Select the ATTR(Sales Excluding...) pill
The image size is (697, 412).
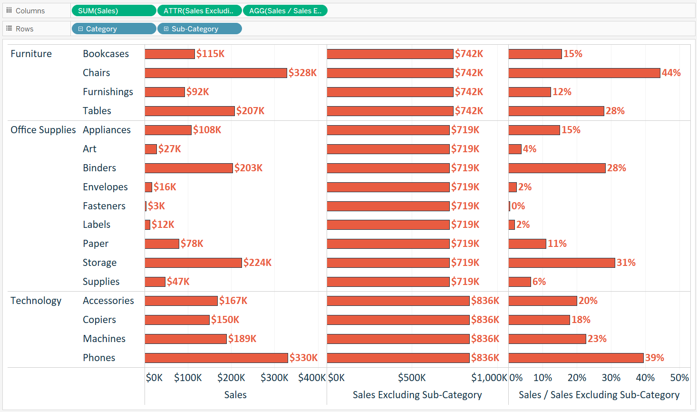tap(200, 10)
